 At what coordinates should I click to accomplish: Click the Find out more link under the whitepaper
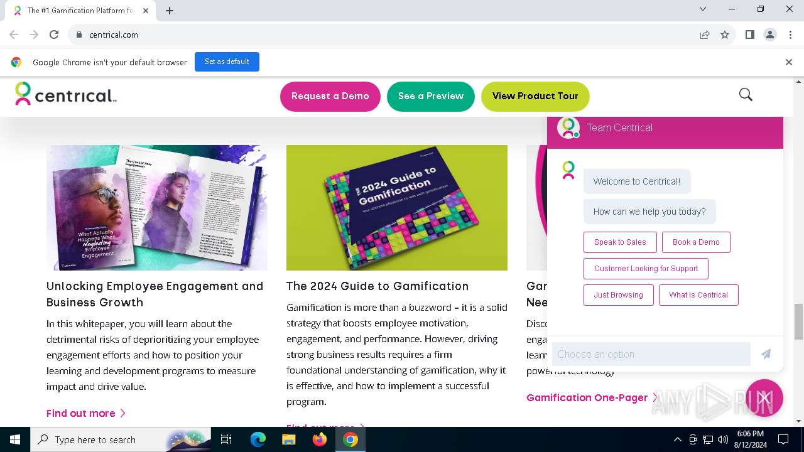[x=86, y=413]
